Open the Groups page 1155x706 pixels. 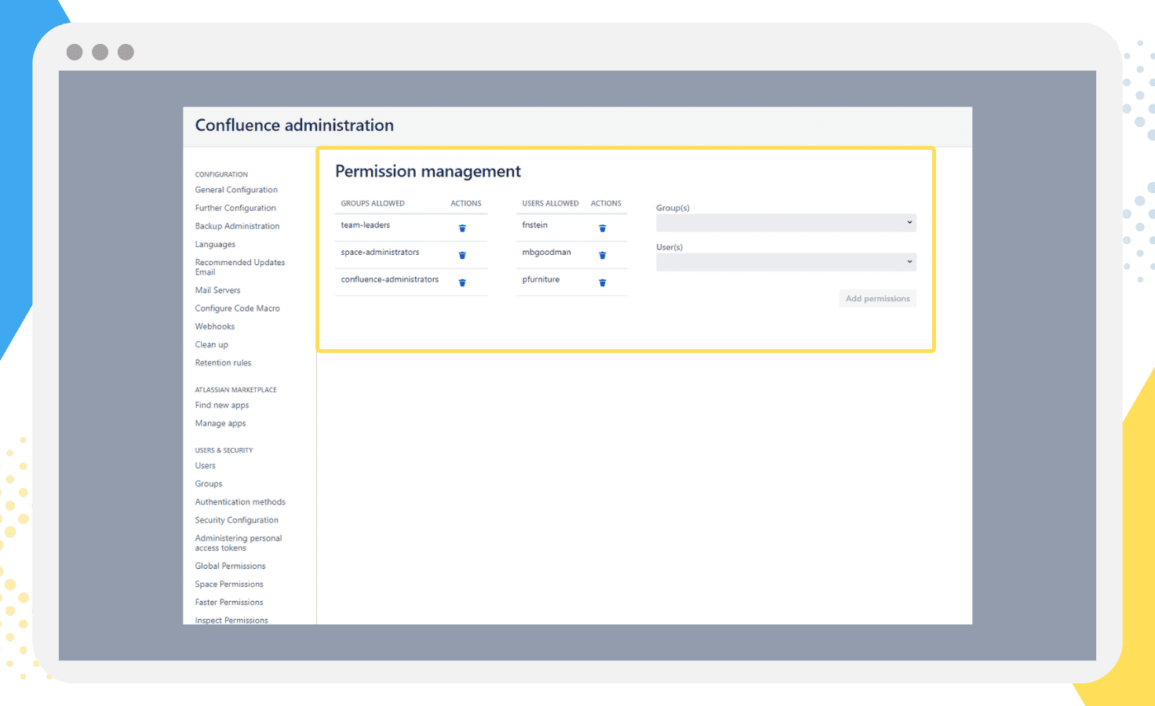coord(209,484)
